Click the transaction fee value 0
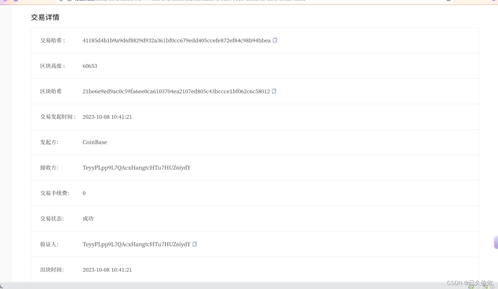Screen dimensions: 498x289 coord(84,193)
